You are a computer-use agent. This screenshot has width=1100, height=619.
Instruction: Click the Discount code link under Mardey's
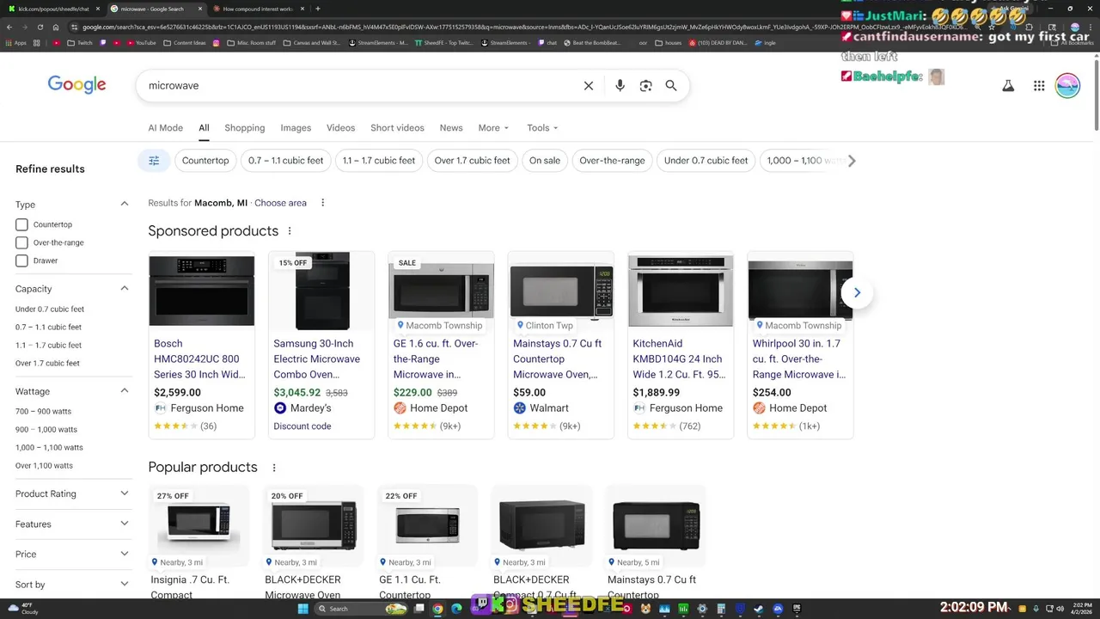point(302,426)
